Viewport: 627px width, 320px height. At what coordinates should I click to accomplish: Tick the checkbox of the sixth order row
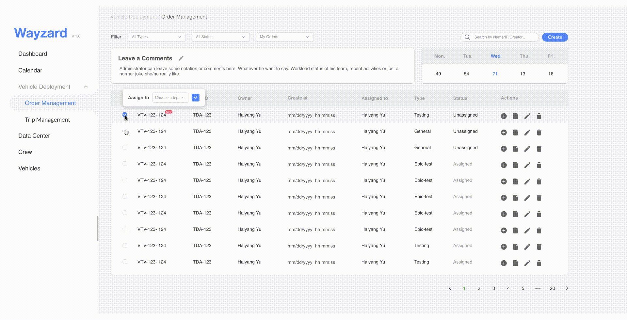click(125, 196)
